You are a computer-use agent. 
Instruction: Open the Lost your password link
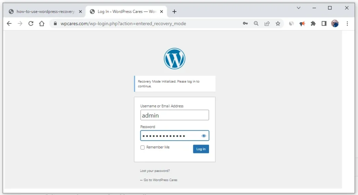pyautogui.click(x=155, y=171)
